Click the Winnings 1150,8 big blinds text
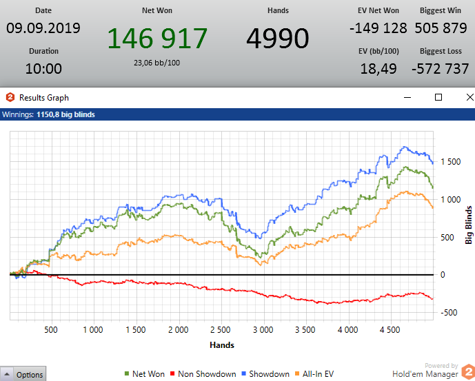Viewport: 475px width, 381px height. tap(48, 114)
